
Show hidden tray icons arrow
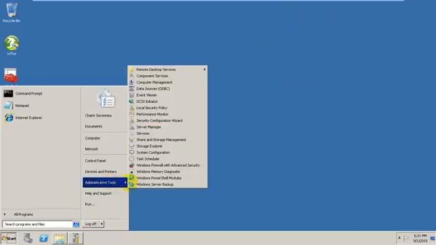(399, 238)
